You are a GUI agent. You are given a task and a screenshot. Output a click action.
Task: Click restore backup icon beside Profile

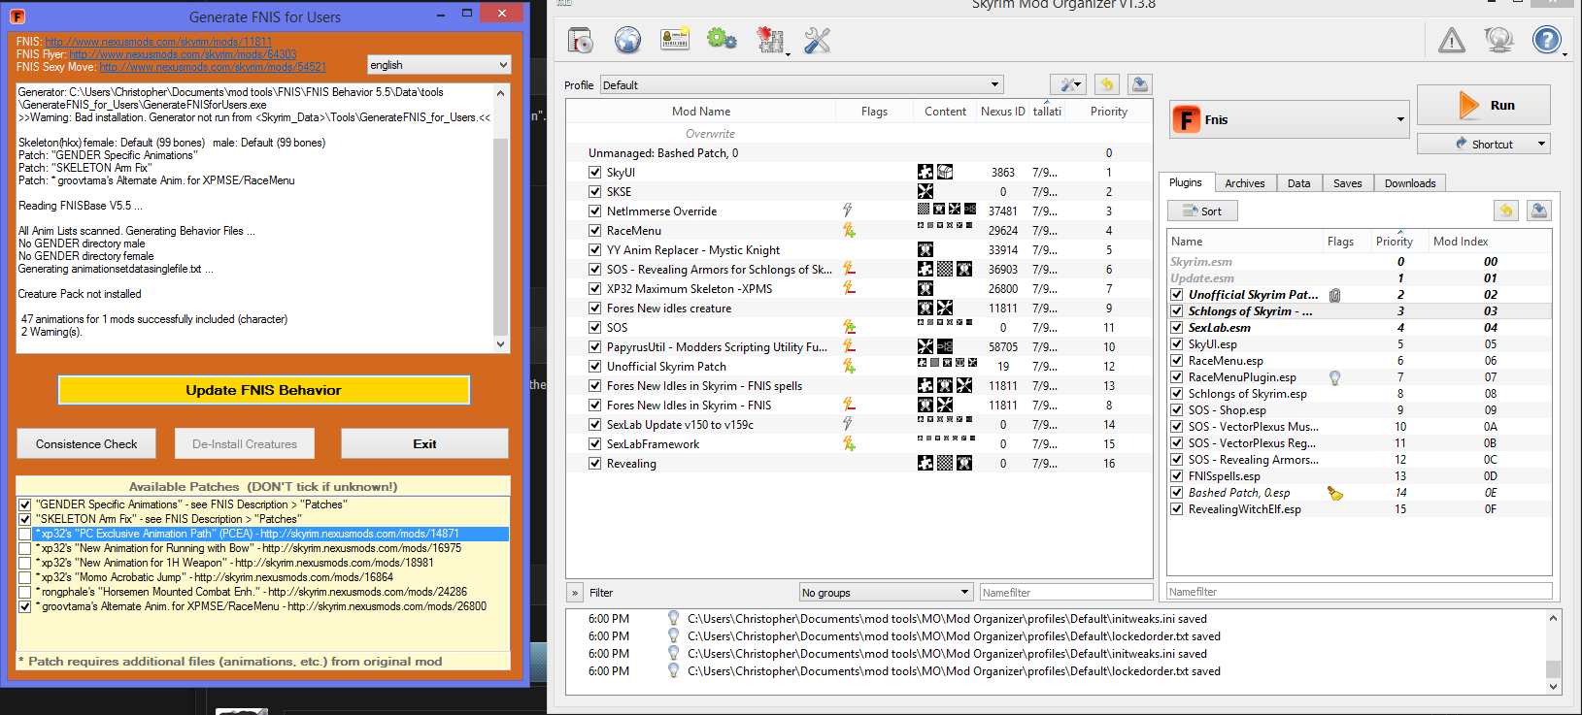(x=1107, y=84)
